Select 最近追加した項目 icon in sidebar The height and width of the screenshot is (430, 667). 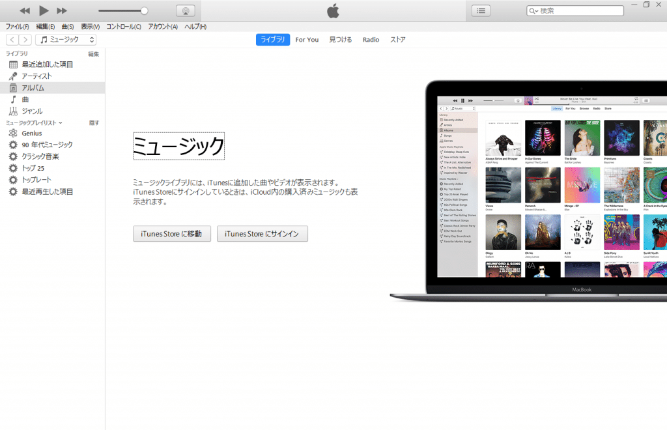(x=13, y=64)
